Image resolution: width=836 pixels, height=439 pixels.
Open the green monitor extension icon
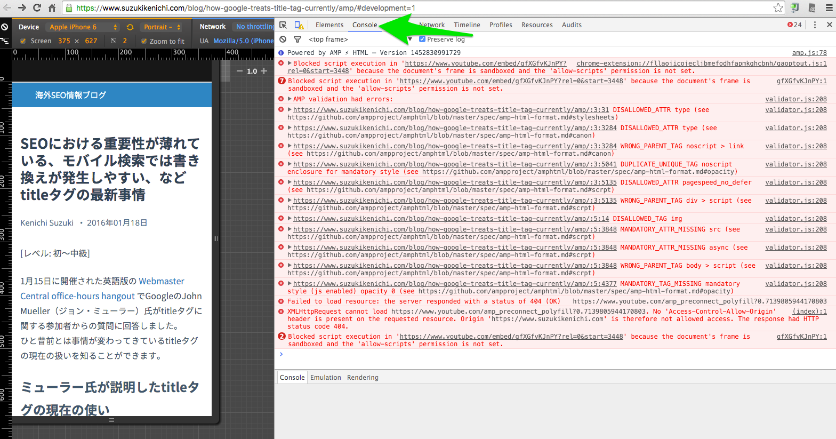point(795,7)
